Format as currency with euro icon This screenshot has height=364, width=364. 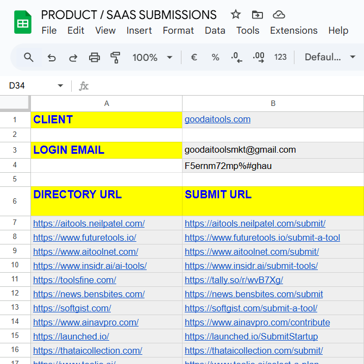click(194, 57)
